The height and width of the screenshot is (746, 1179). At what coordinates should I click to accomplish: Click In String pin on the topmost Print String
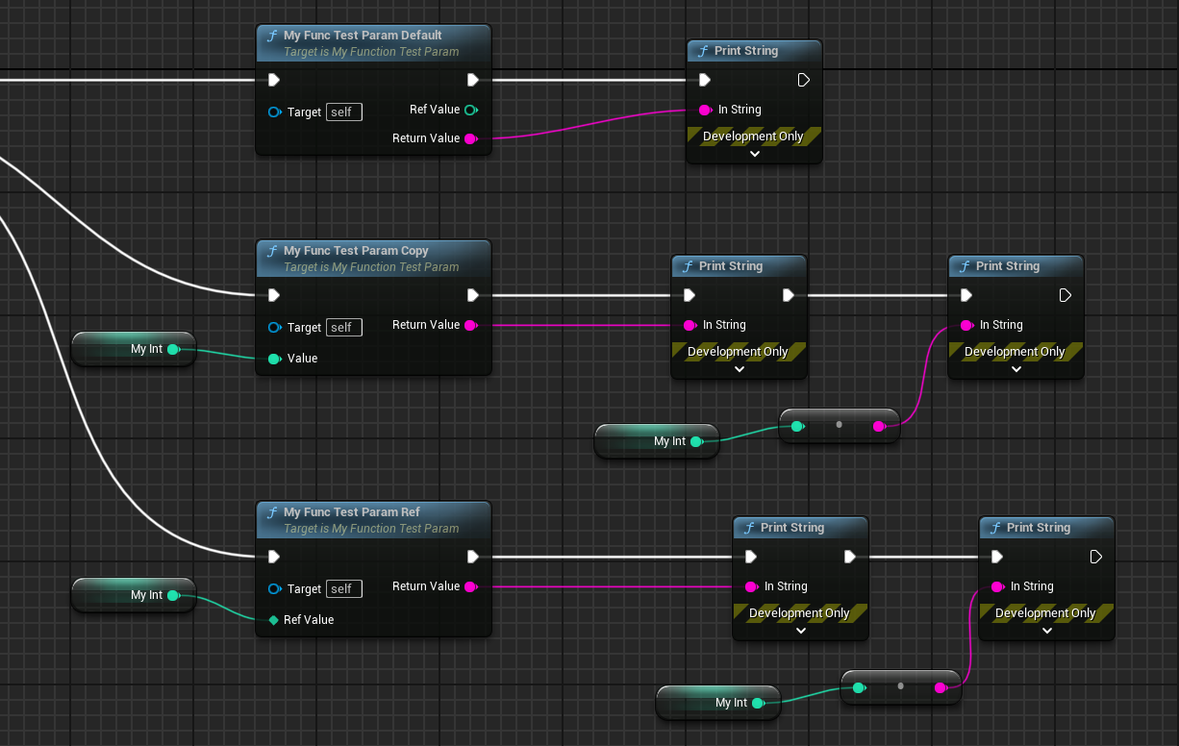pos(705,110)
